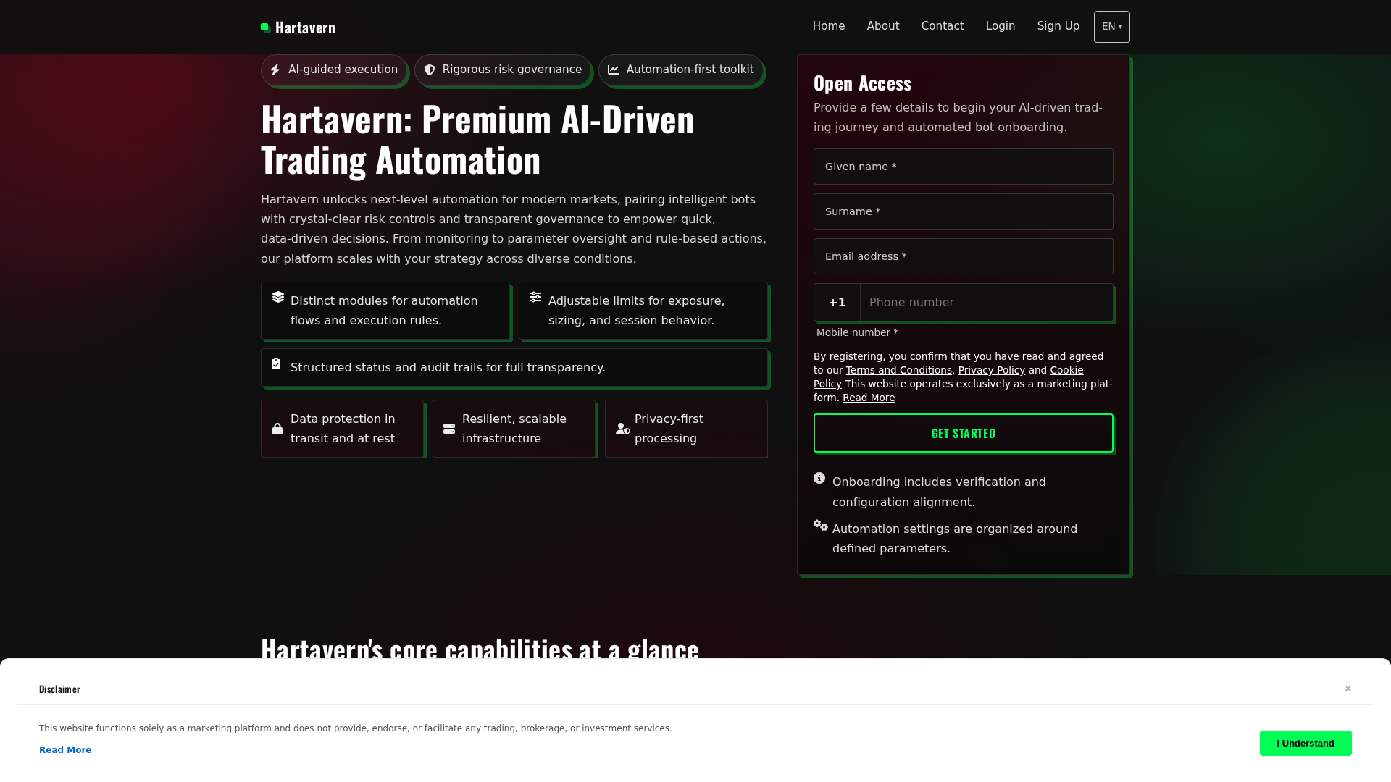
Task: Submit form with GET STARTED button
Action: [x=964, y=433]
